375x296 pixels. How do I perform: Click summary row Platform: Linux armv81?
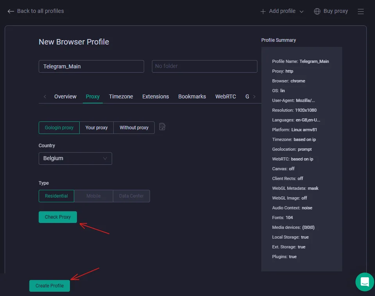295,130
